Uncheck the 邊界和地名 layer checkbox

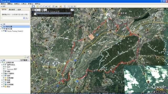point(4,64)
